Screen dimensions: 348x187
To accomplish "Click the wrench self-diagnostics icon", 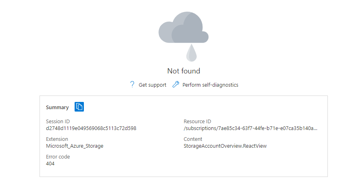I will (x=176, y=84).
